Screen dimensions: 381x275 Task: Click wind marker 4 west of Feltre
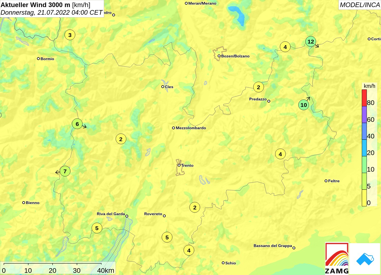coord(280,154)
